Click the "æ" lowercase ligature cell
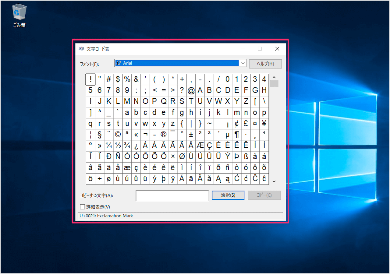 click(127, 167)
